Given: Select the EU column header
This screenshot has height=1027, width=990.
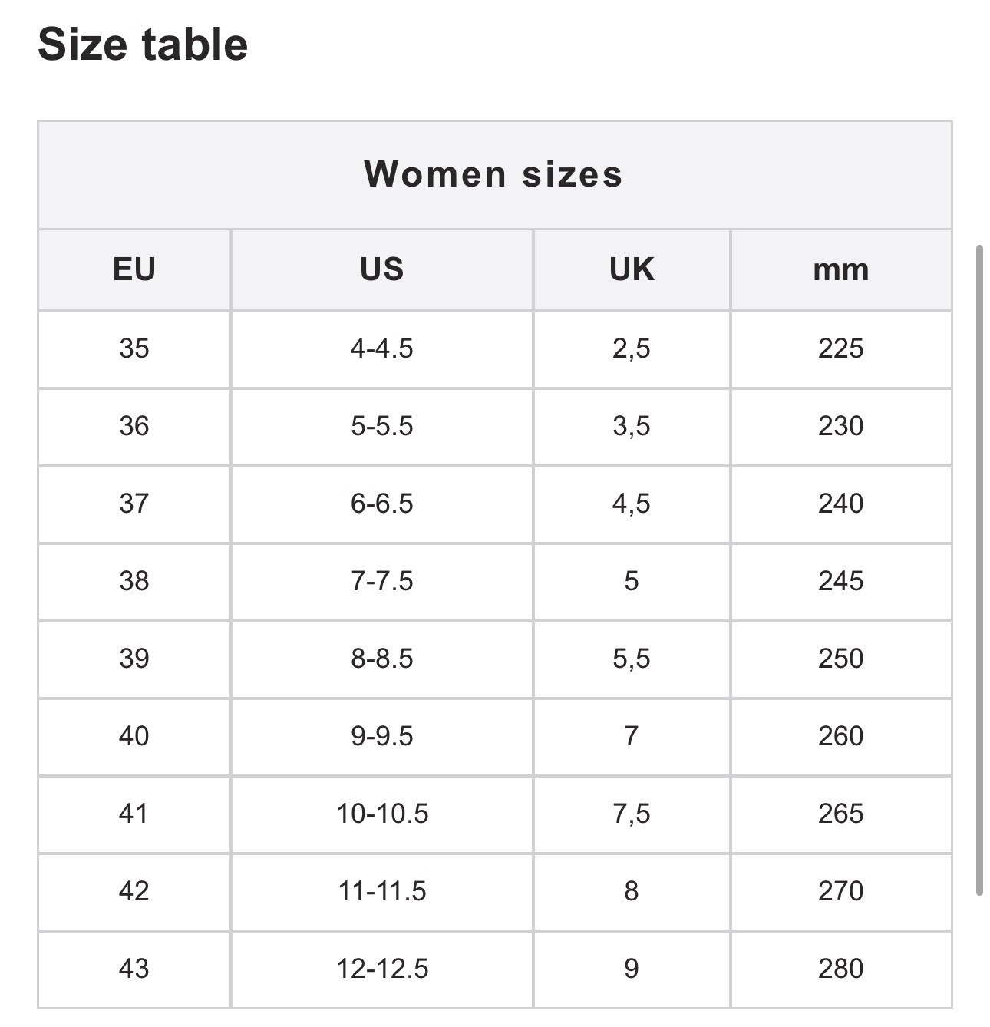Looking at the screenshot, I should [x=134, y=269].
